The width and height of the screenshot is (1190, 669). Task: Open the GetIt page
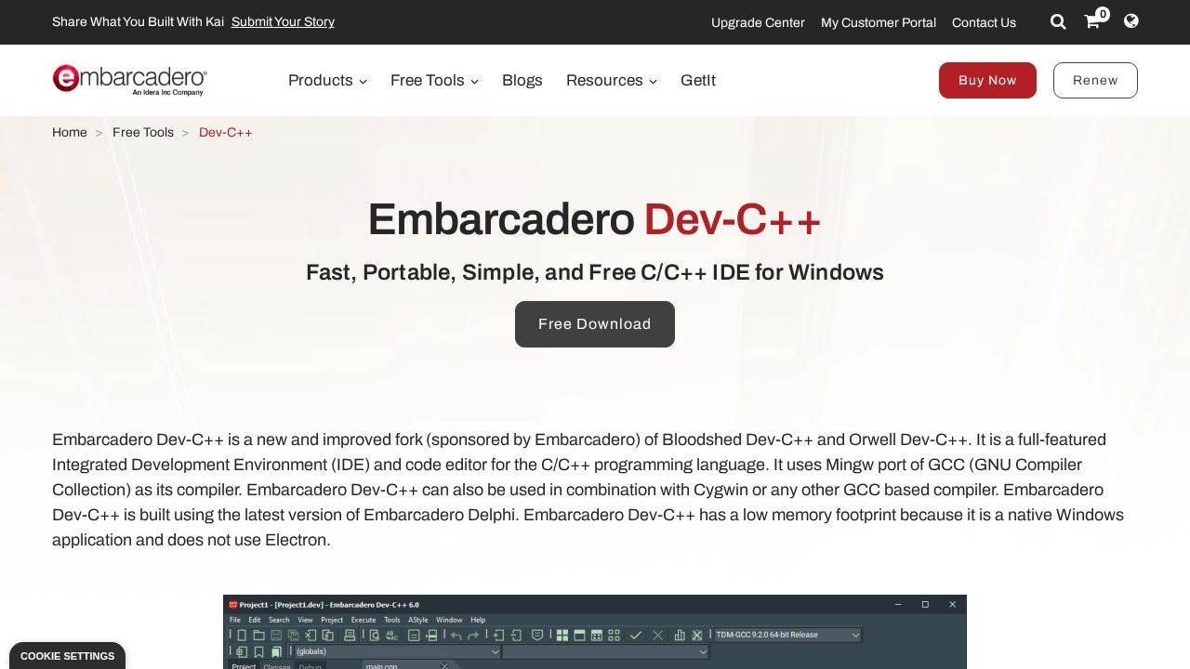(x=698, y=81)
